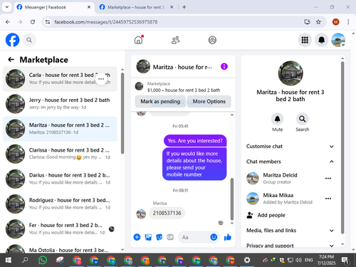Mute this chat with the bell icon
356x267 pixels.
277,119
